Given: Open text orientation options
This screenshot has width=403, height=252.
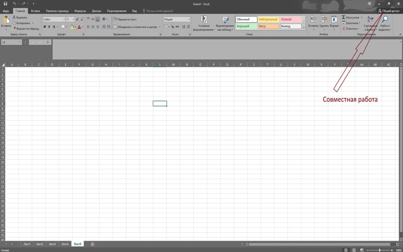Looking at the screenshot, I should click(105, 19).
